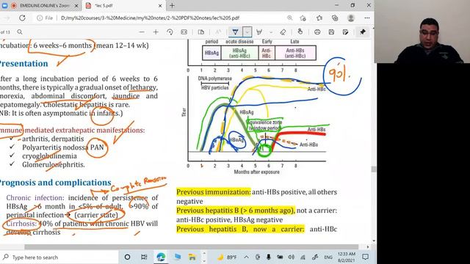Select the Erase tool
Viewport: 470px width, 264px height.
pos(283,32)
